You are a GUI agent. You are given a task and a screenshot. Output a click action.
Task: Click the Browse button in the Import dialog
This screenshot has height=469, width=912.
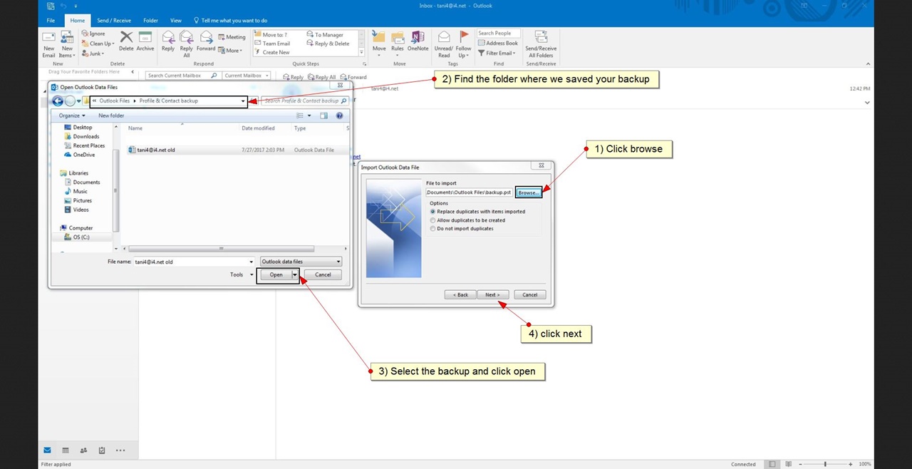(529, 192)
